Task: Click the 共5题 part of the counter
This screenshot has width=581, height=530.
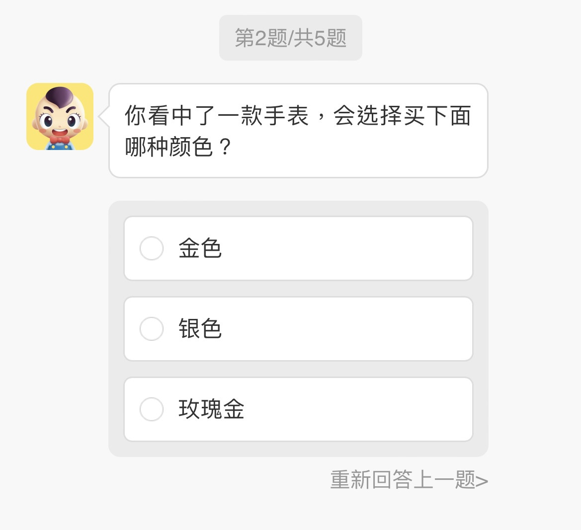Action: pyautogui.click(x=320, y=38)
